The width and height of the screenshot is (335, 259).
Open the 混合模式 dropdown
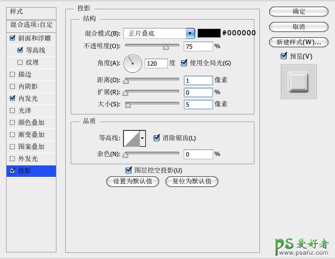pyautogui.click(x=190, y=33)
